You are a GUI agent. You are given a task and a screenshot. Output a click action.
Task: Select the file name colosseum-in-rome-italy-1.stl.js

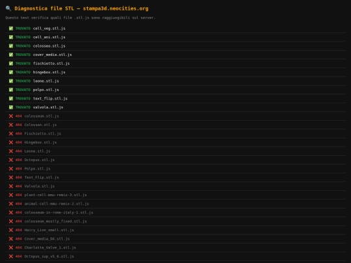pyautogui.click(x=58, y=212)
